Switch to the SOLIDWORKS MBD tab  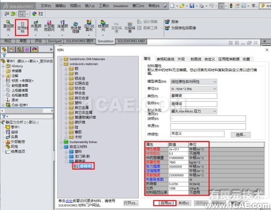[131, 41]
